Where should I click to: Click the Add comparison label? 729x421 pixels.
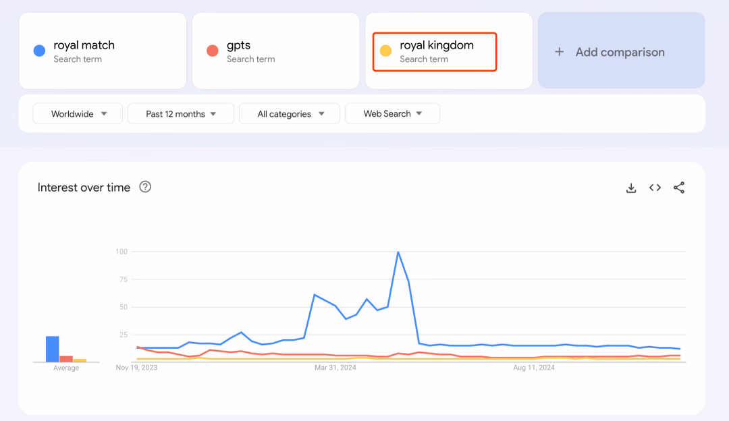pyautogui.click(x=620, y=52)
